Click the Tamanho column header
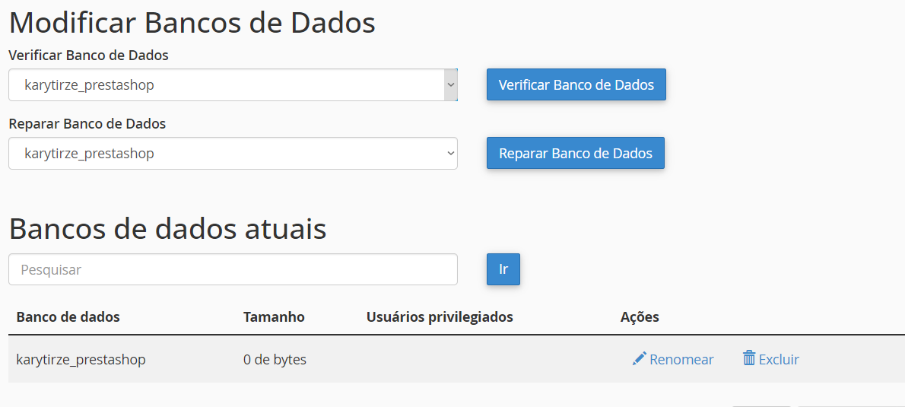The image size is (905, 407). coord(274,317)
